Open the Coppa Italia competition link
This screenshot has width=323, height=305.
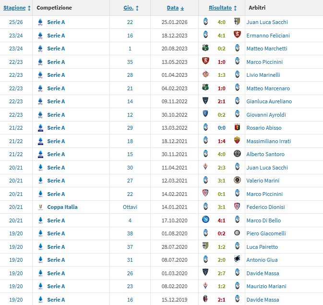pyautogui.click(x=62, y=207)
